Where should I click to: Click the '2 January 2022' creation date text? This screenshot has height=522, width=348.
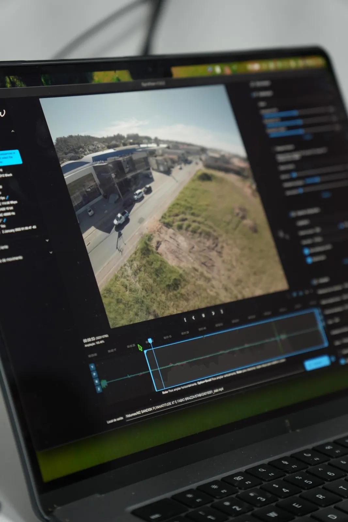(19, 229)
